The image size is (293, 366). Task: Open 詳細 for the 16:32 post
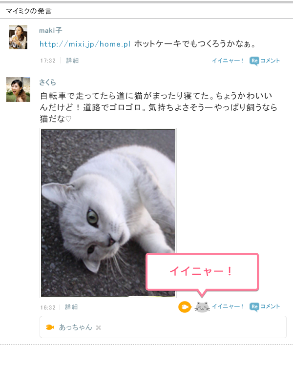(71, 307)
